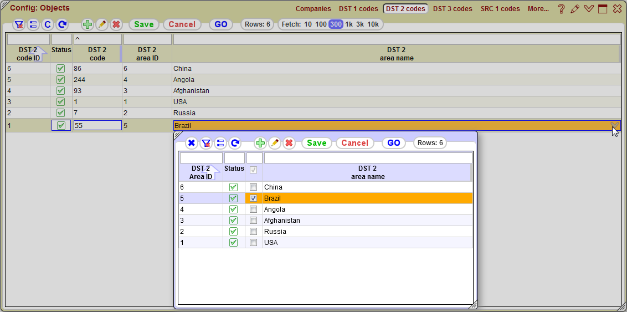
Task: Set Fetch size to 100
Action: tap(321, 24)
